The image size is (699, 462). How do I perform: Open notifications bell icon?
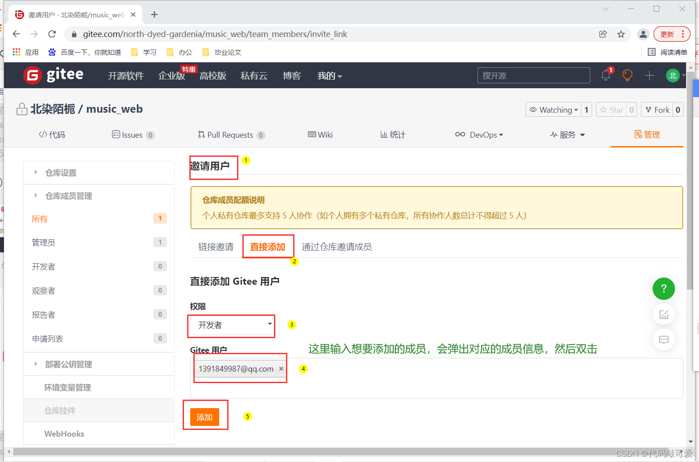point(606,75)
